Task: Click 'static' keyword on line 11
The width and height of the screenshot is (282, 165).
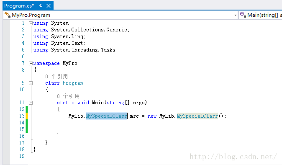Action: coord(66,103)
